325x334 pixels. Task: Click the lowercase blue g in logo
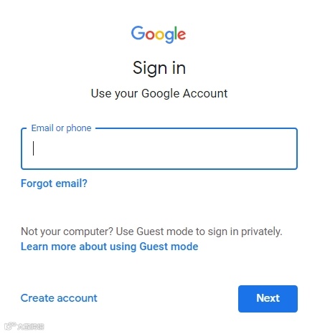tap(169, 37)
